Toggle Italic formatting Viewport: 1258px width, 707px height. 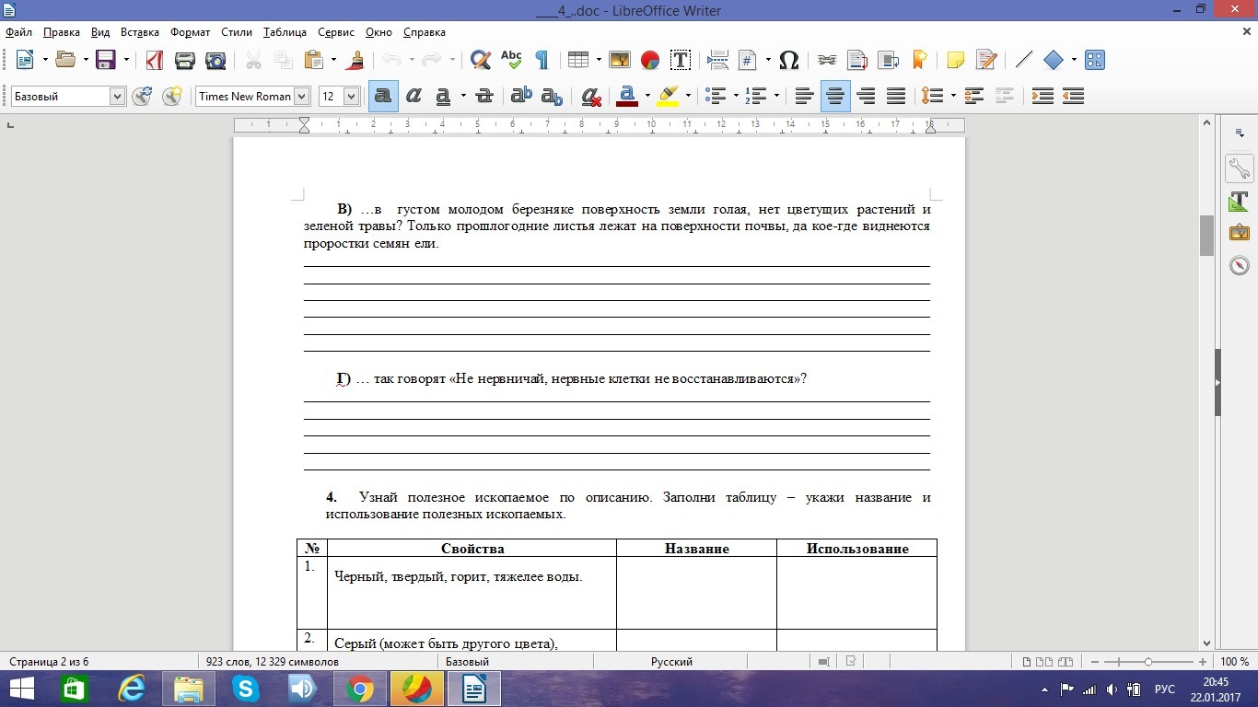tap(414, 97)
